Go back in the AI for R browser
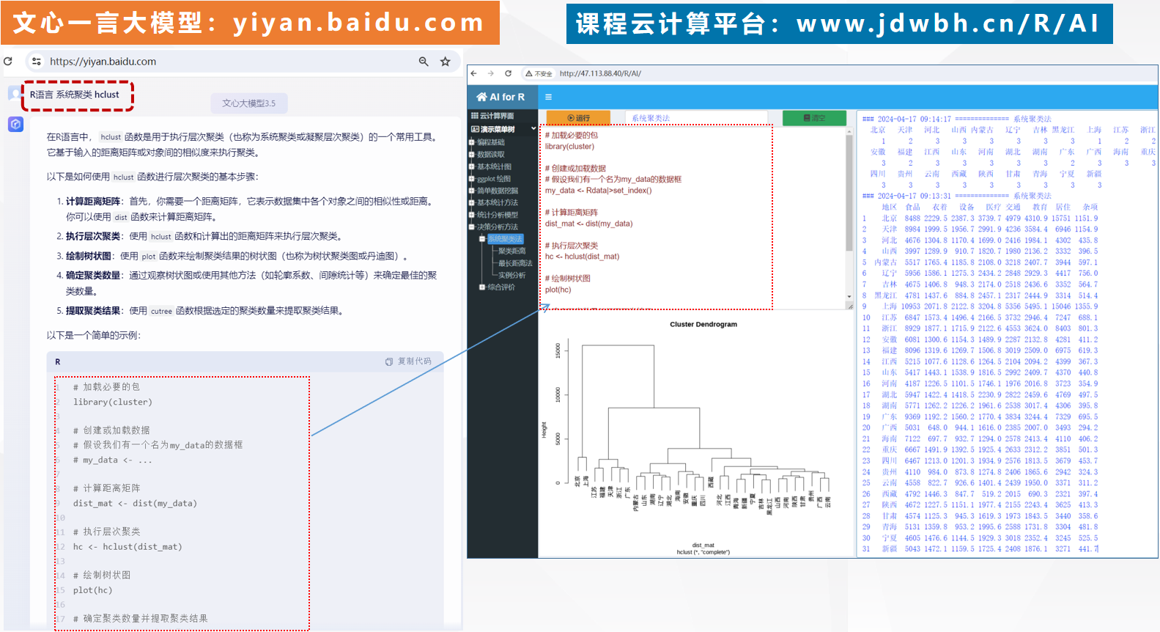Screen dimensions: 1160x632 (x=474, y=73)
